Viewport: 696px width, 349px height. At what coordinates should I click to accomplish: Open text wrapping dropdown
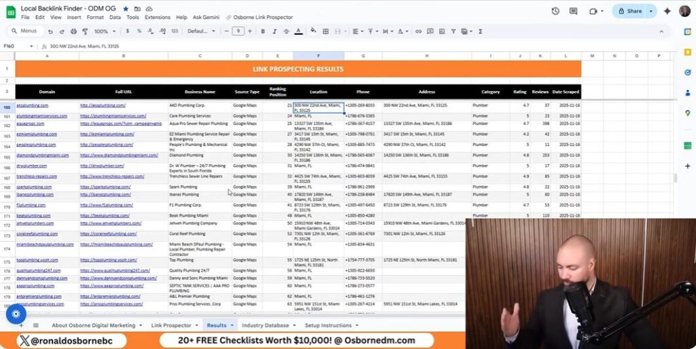[387, 31]
